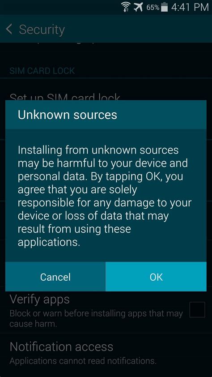Tap the Security header title
Screen dimensions: 212x377
(42, 30)
